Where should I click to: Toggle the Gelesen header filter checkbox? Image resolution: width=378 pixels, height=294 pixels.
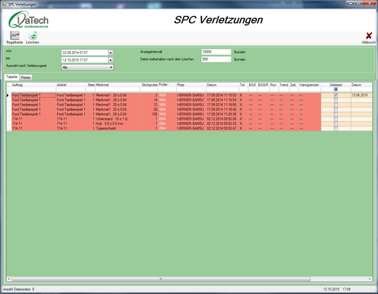point(336,90)
